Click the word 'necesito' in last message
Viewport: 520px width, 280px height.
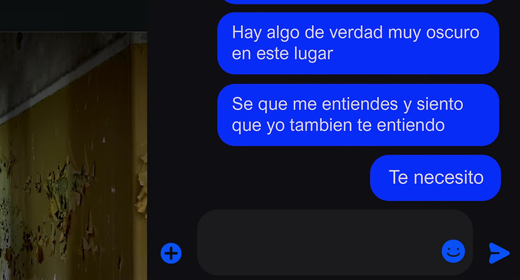click(x=448, y=178)
